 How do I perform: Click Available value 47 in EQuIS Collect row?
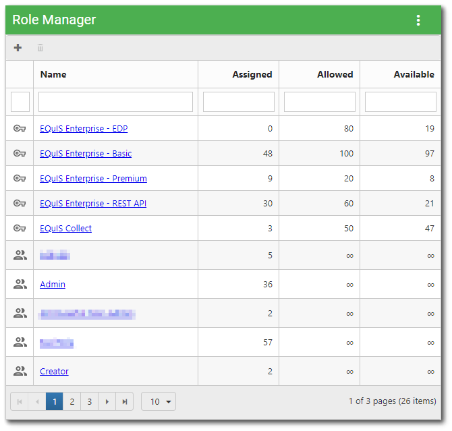(430, 229)
